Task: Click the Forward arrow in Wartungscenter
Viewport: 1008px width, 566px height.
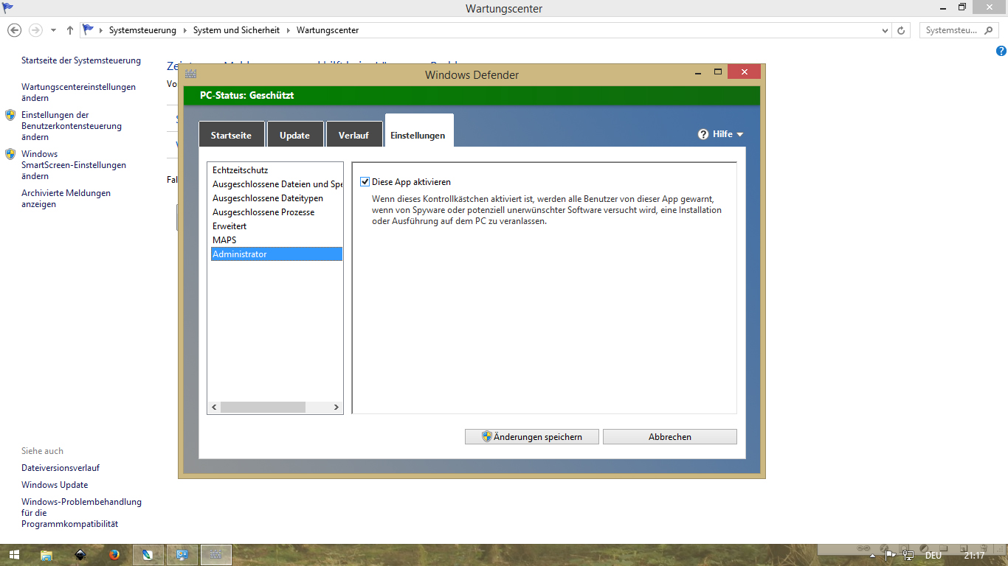Action: (35, 30)
